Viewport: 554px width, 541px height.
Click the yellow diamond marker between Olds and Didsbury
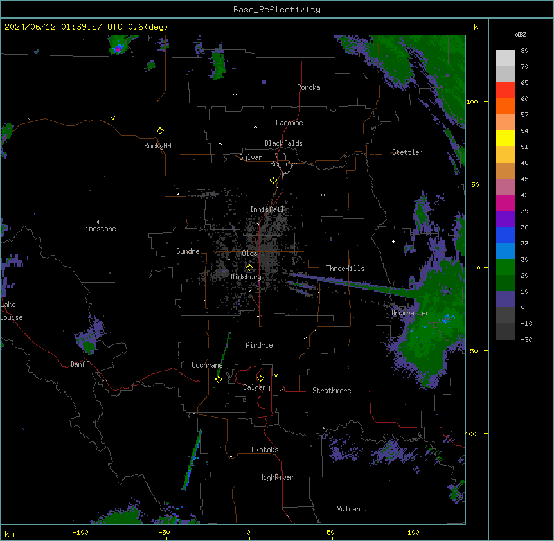pos(249,268)
